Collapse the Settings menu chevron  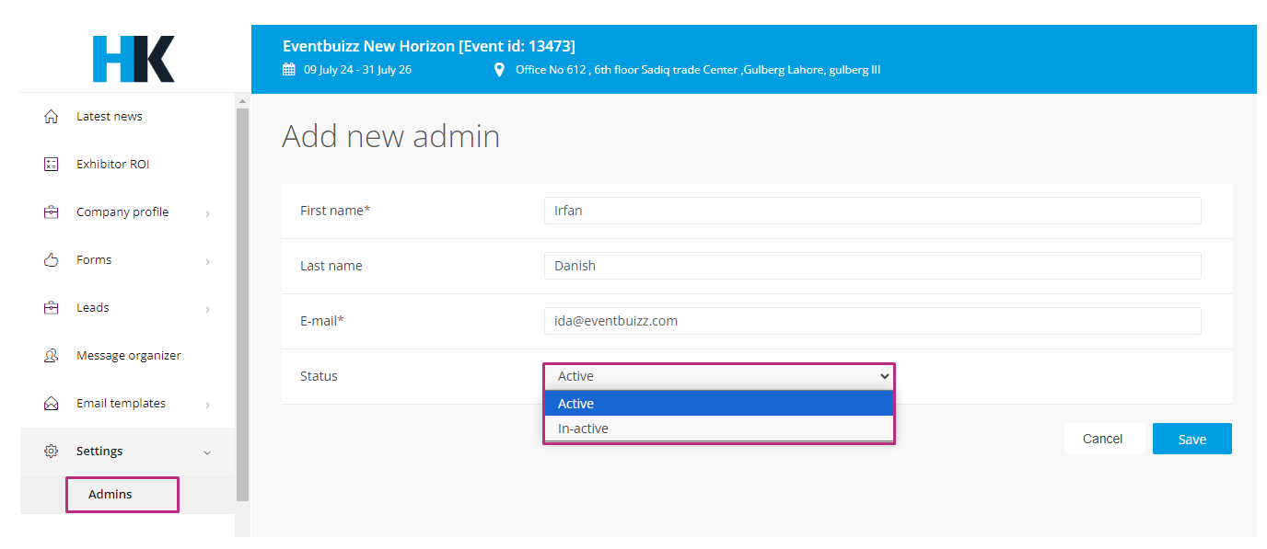(207, 452)
